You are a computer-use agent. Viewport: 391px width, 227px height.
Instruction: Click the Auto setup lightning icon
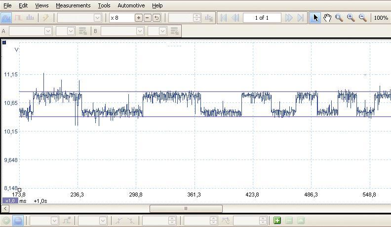tap(46, 18)
